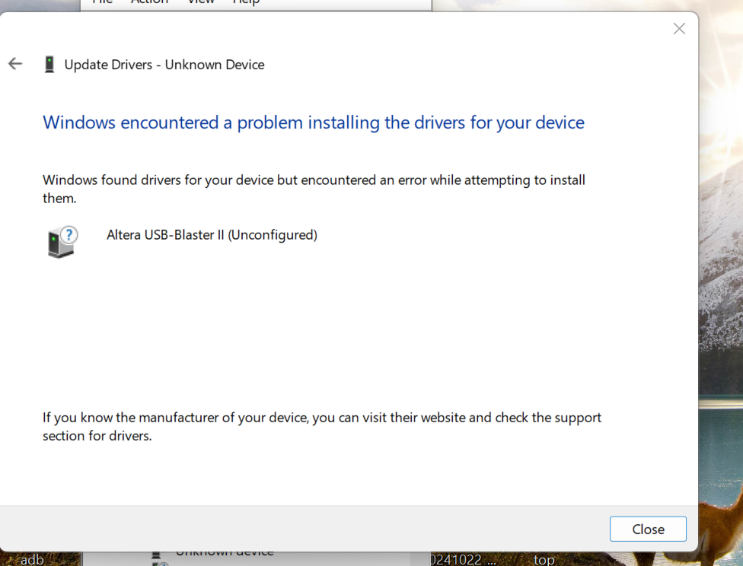Go back using the back arrow

(15, 63)
